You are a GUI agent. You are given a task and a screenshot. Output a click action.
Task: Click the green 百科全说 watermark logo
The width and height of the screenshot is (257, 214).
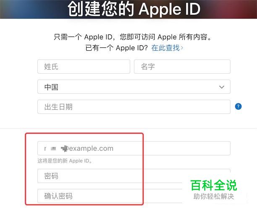[214, 185]
